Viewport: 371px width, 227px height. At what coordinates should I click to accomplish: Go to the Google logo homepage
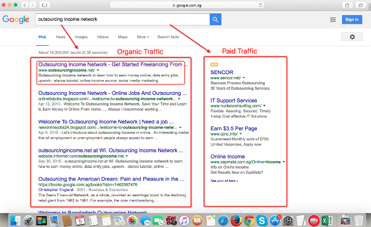[x=16, y=19]
